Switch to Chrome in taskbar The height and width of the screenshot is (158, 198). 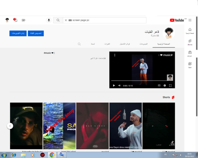coord(52,155)
